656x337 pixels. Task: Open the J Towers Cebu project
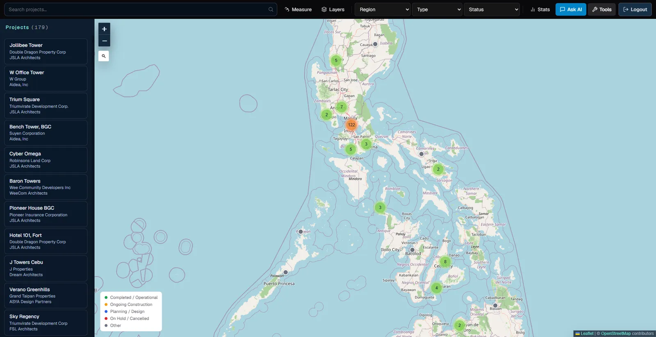point(46,269)
